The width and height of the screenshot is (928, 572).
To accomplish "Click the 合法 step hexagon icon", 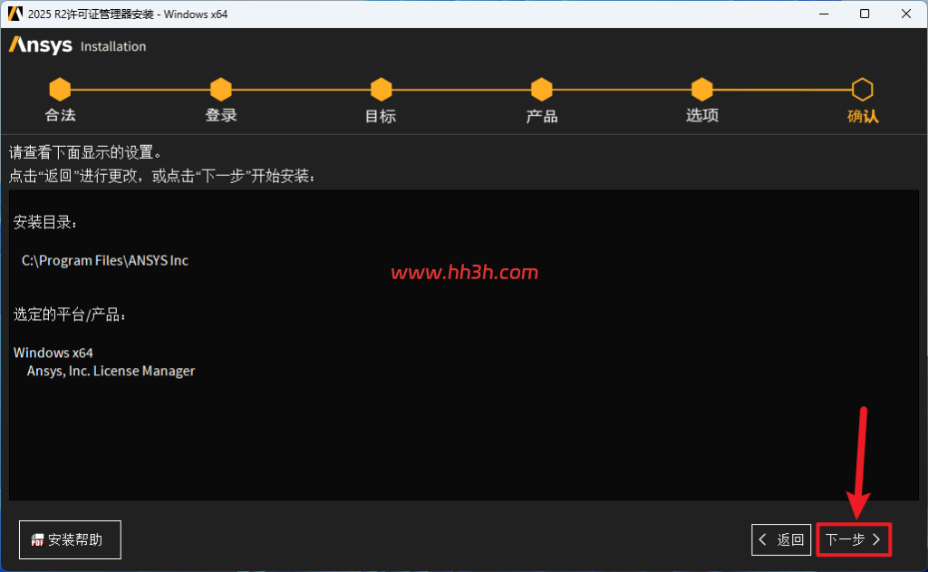I will point(60,90).
